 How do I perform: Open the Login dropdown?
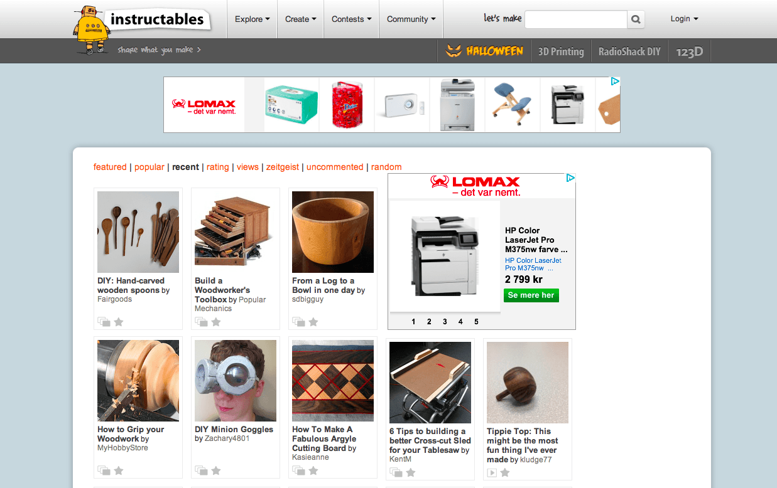pos(684,19)
